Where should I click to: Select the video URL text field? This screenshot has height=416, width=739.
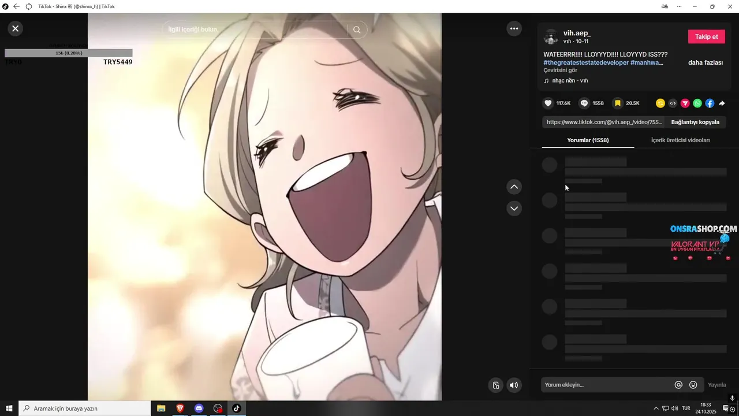tap(604, 122)
